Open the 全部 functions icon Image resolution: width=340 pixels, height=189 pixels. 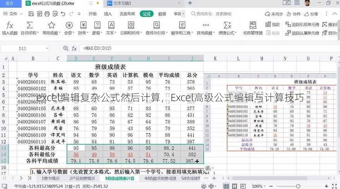coord(69,25)
